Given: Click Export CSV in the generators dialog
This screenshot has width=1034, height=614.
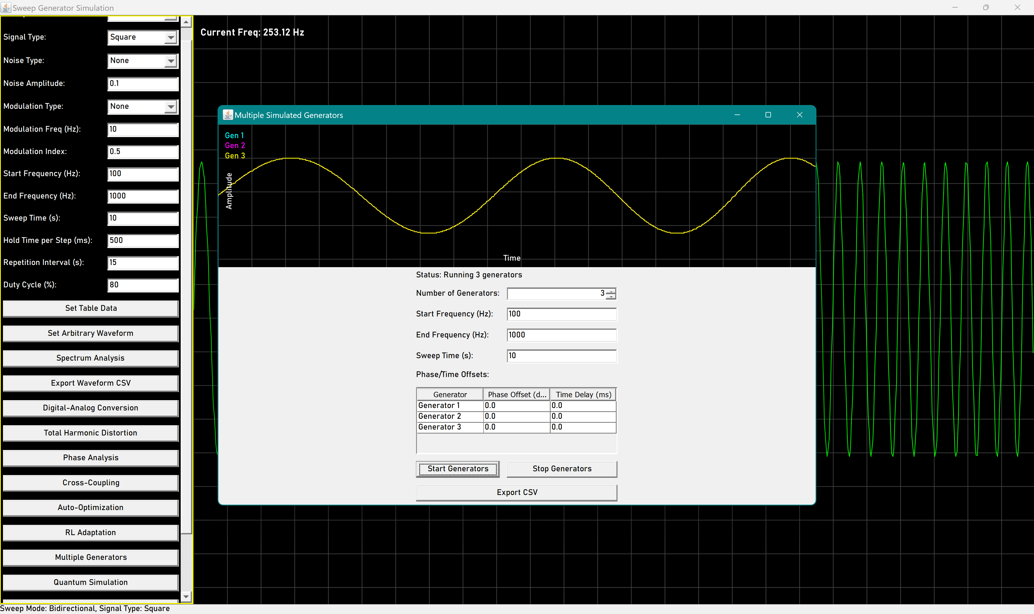Looking at the screenshot, I should click(516, 492).
